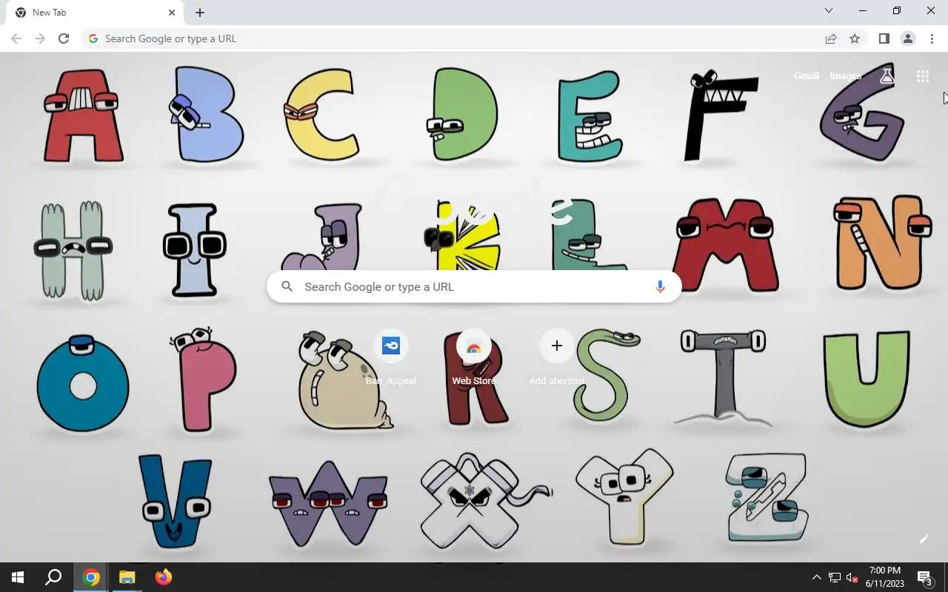Open Gmail link
Image resolution: width=948 pixels, height=592 pixels.
pos(807,75)
